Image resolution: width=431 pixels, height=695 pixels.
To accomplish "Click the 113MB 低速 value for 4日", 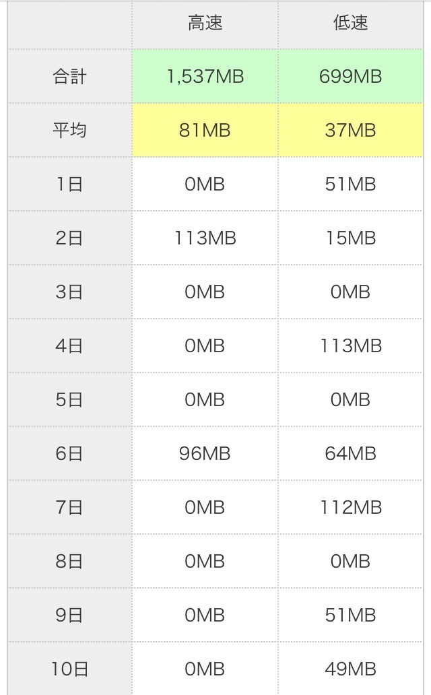I will pos(350,345).
